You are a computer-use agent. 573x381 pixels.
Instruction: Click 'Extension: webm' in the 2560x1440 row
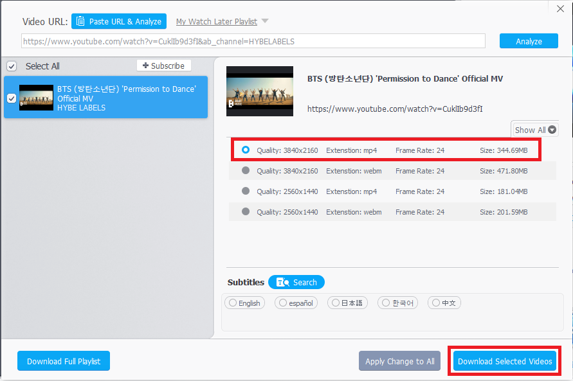tap(354, 212)
